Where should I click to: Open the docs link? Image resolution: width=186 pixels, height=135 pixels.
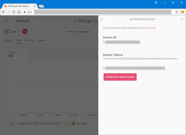coord(151,28)
